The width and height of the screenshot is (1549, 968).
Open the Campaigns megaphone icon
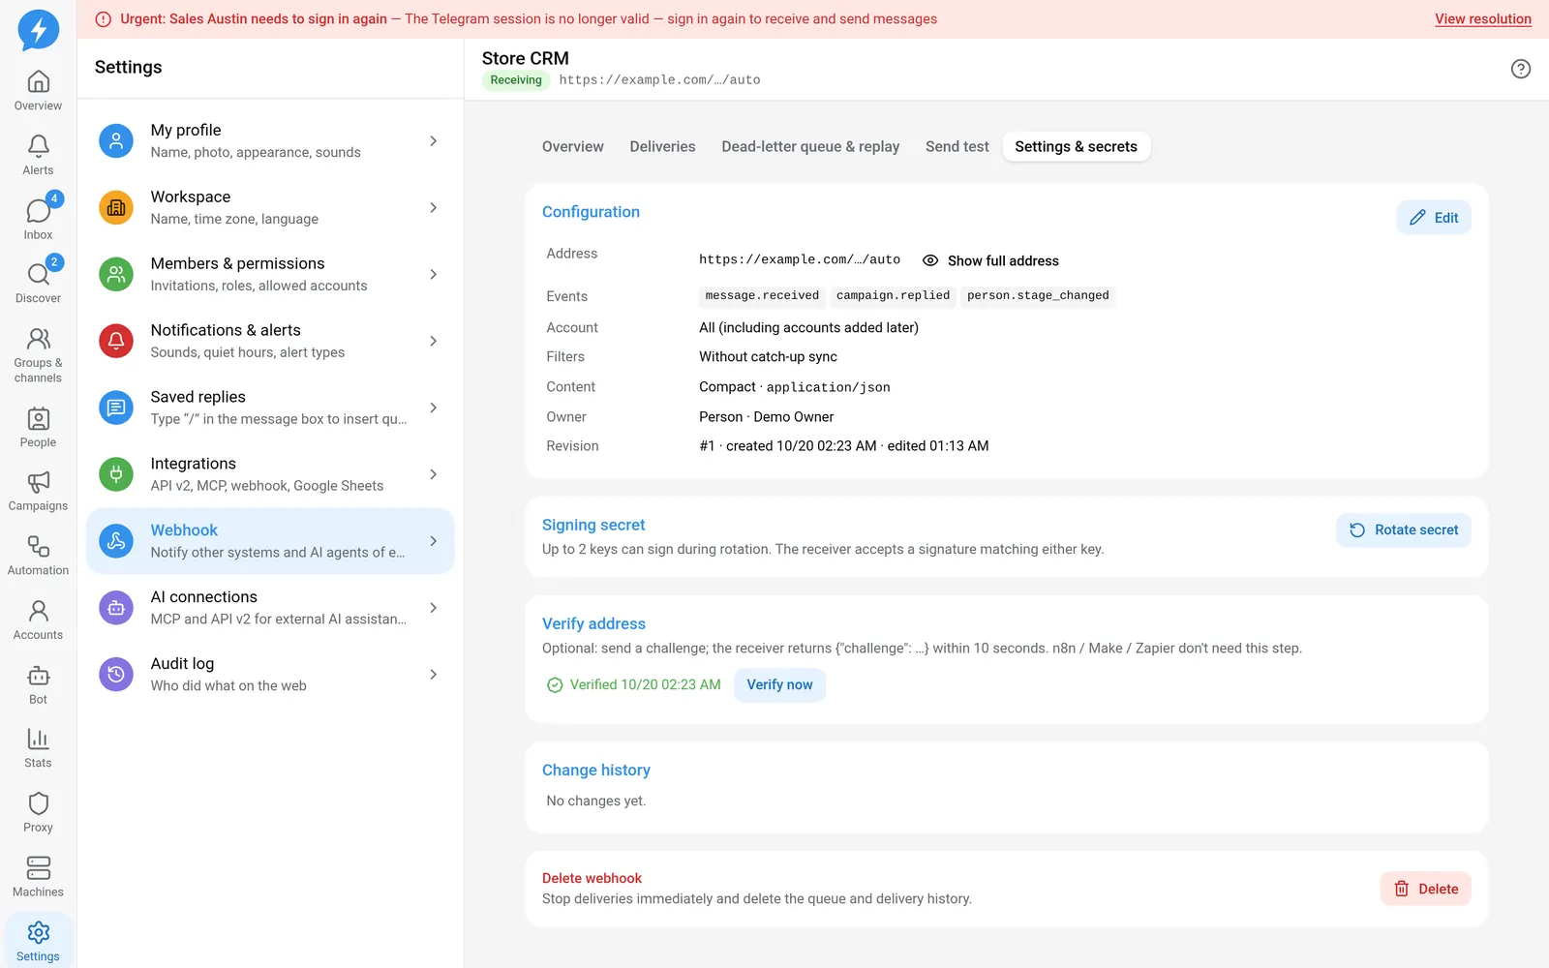pos(38,492)
